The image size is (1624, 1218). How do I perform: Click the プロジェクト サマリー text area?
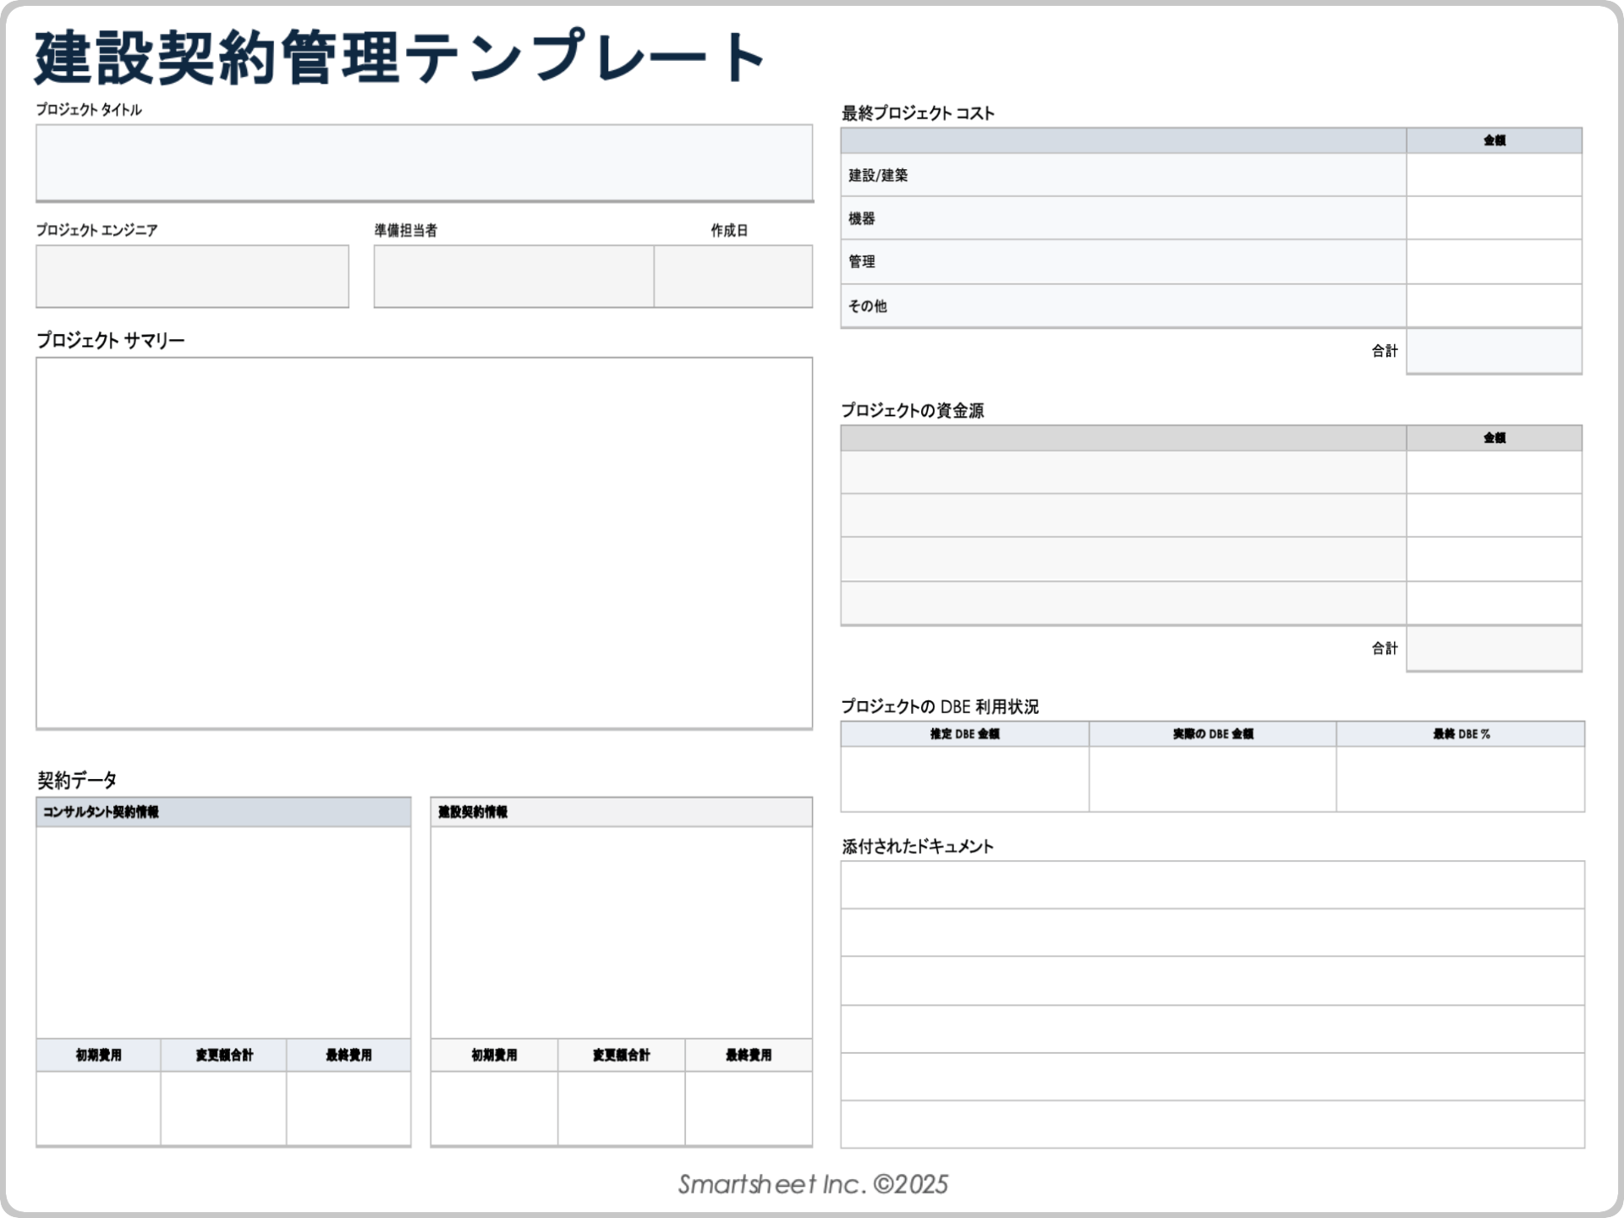point(424,542)
